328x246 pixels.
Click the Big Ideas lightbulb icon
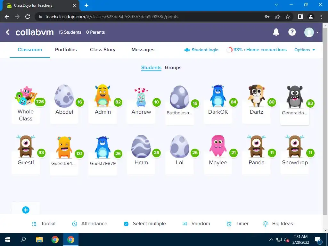pos(266,224)
